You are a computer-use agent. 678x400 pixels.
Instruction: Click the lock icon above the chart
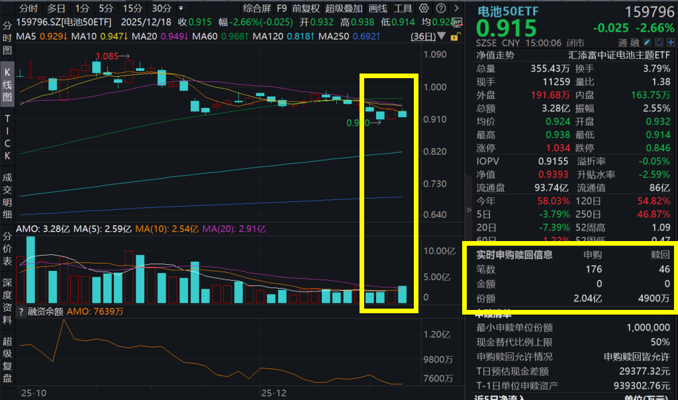tap(455, 36)
